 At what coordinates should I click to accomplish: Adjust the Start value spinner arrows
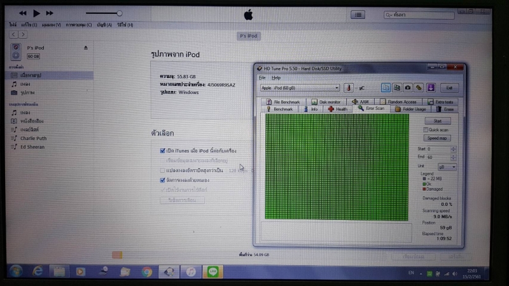click(x=453, y=149)
